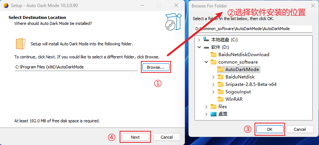Confirm folder selection with OK
The image size is (319, 145).
tap(270, 129)
